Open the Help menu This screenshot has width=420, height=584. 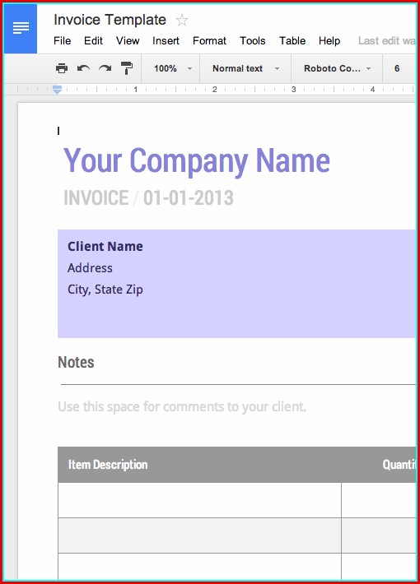click(x=329, y=40)
